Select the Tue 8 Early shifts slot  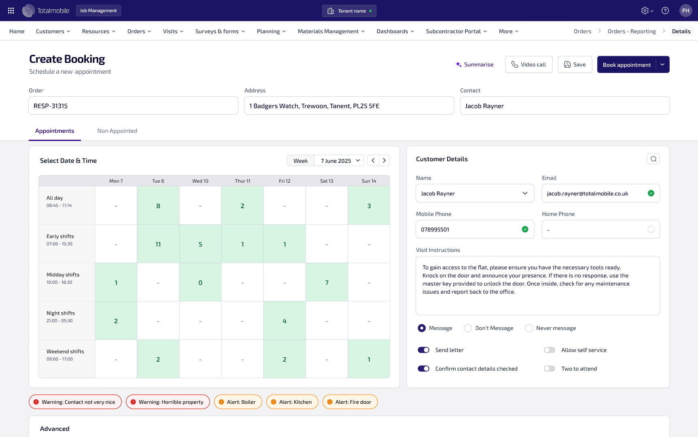click(x=158, y=244)
